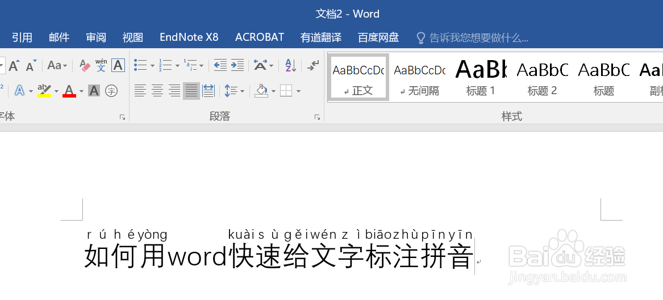Viewport: 663px width, 300px height.
Task: Switch to the ACROBAT tab
Action: pos(260,37)
